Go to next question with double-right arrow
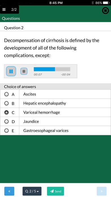This screenshot has width=111, height=197. (x=102, y=191)
